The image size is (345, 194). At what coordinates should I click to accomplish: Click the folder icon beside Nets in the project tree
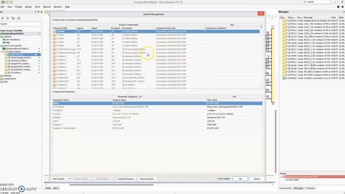click(2, 81)
